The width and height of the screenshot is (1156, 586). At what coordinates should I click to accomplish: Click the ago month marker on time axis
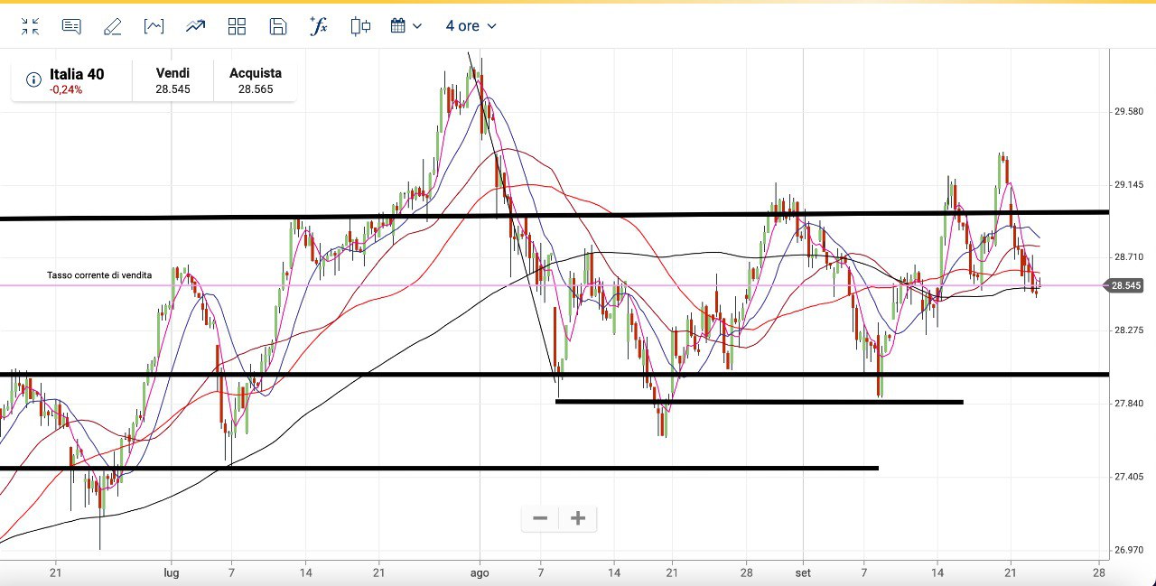[480, 572]
